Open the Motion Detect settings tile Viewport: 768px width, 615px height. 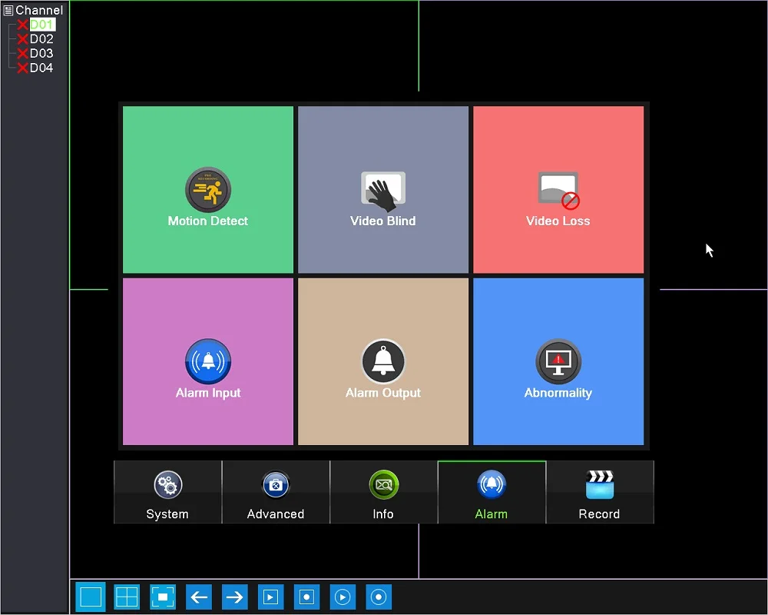(207, 189)
